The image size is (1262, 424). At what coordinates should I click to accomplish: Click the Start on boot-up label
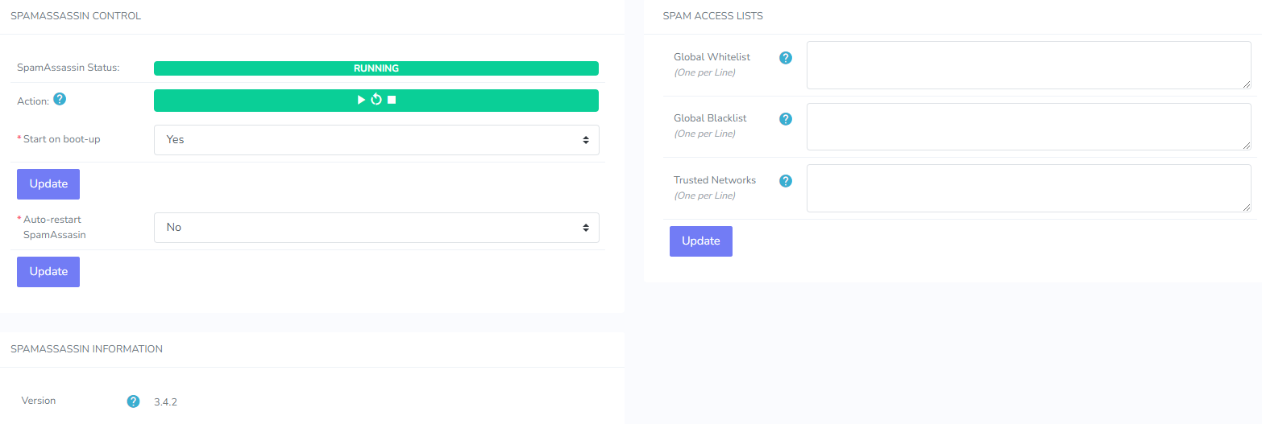click(61, 139)
